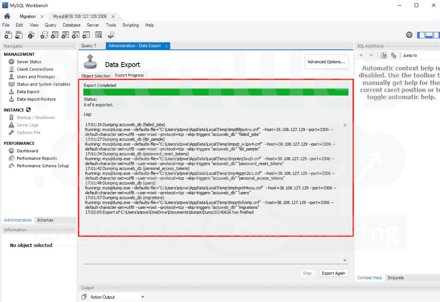Create a new stored procedure
Screen dimensions: 440x302
(75, 35)
